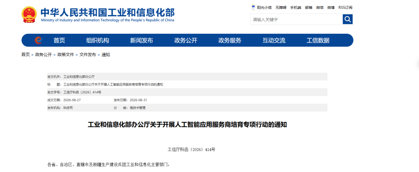Click the 微博 link in header

click(331, 7)
